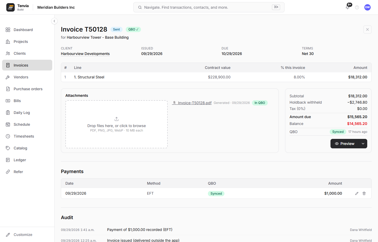Open Harbourview Developments client link
Viewport: 378px width, 242px height.
tap(85, 54)
